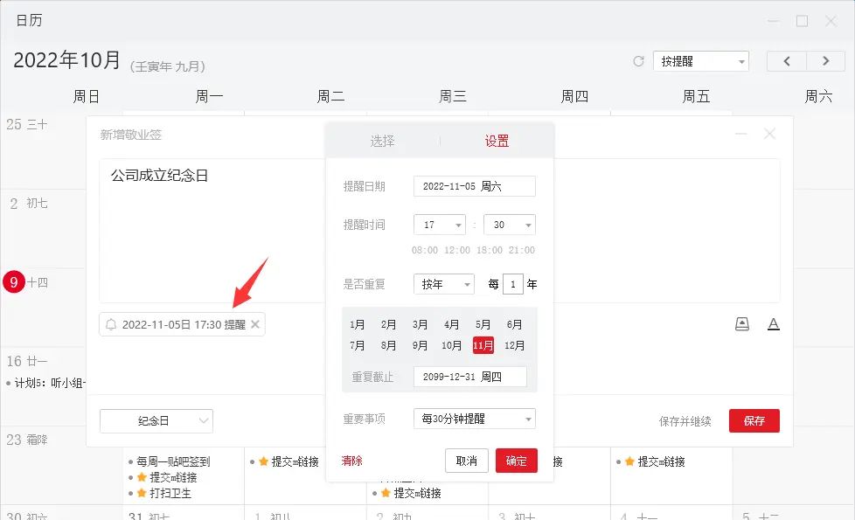Open the 每30分钟提醒 dropdown
The height and width of the screenshot is (520, 855).
pyautogui.click(x=474, y=419)
